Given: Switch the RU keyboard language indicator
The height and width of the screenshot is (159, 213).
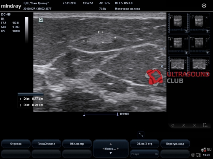Looking at the screenshot, I should (209, 150).
